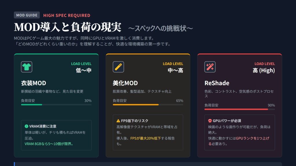The height and width of the screenshot is (166, 296).
Task: Click the magic wand icon on the ReShade card
Action: pos(210,67)
